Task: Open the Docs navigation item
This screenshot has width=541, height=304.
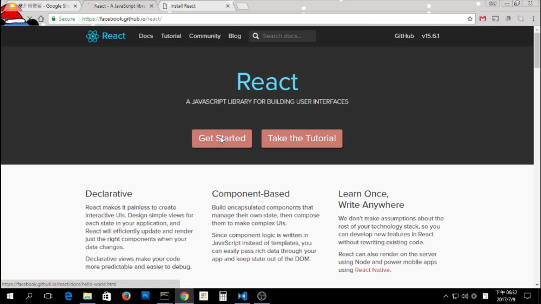Action: (146, 36)
